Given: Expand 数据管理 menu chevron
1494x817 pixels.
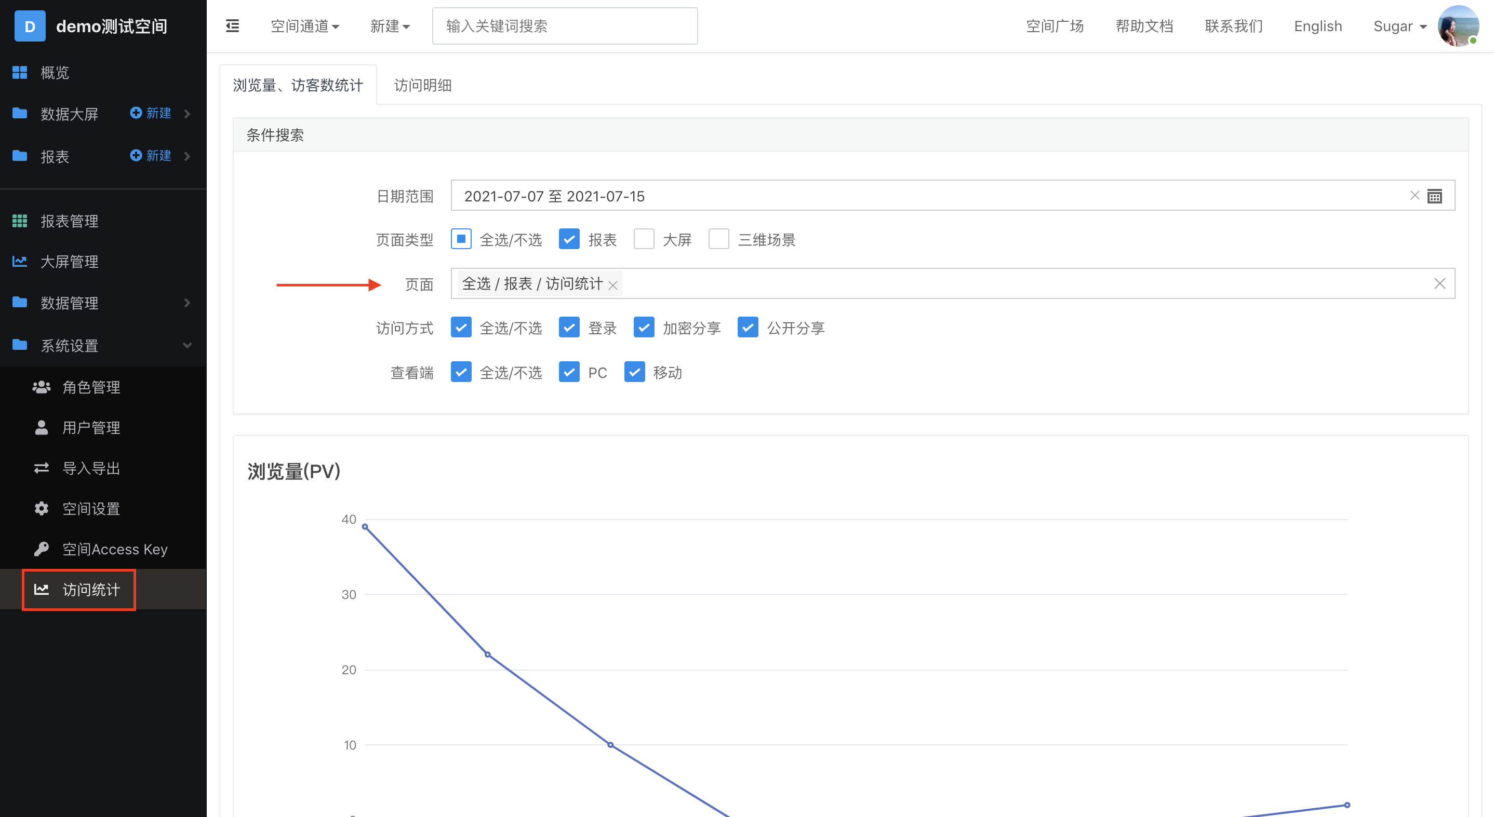Looking at the screenshot, I should [188, 303].
